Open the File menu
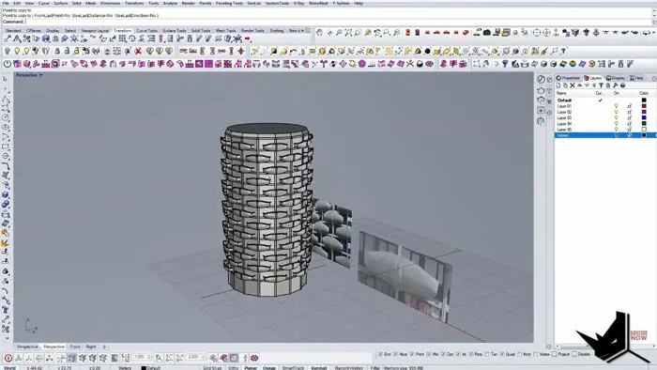The image size is (657, 370). 6,3
